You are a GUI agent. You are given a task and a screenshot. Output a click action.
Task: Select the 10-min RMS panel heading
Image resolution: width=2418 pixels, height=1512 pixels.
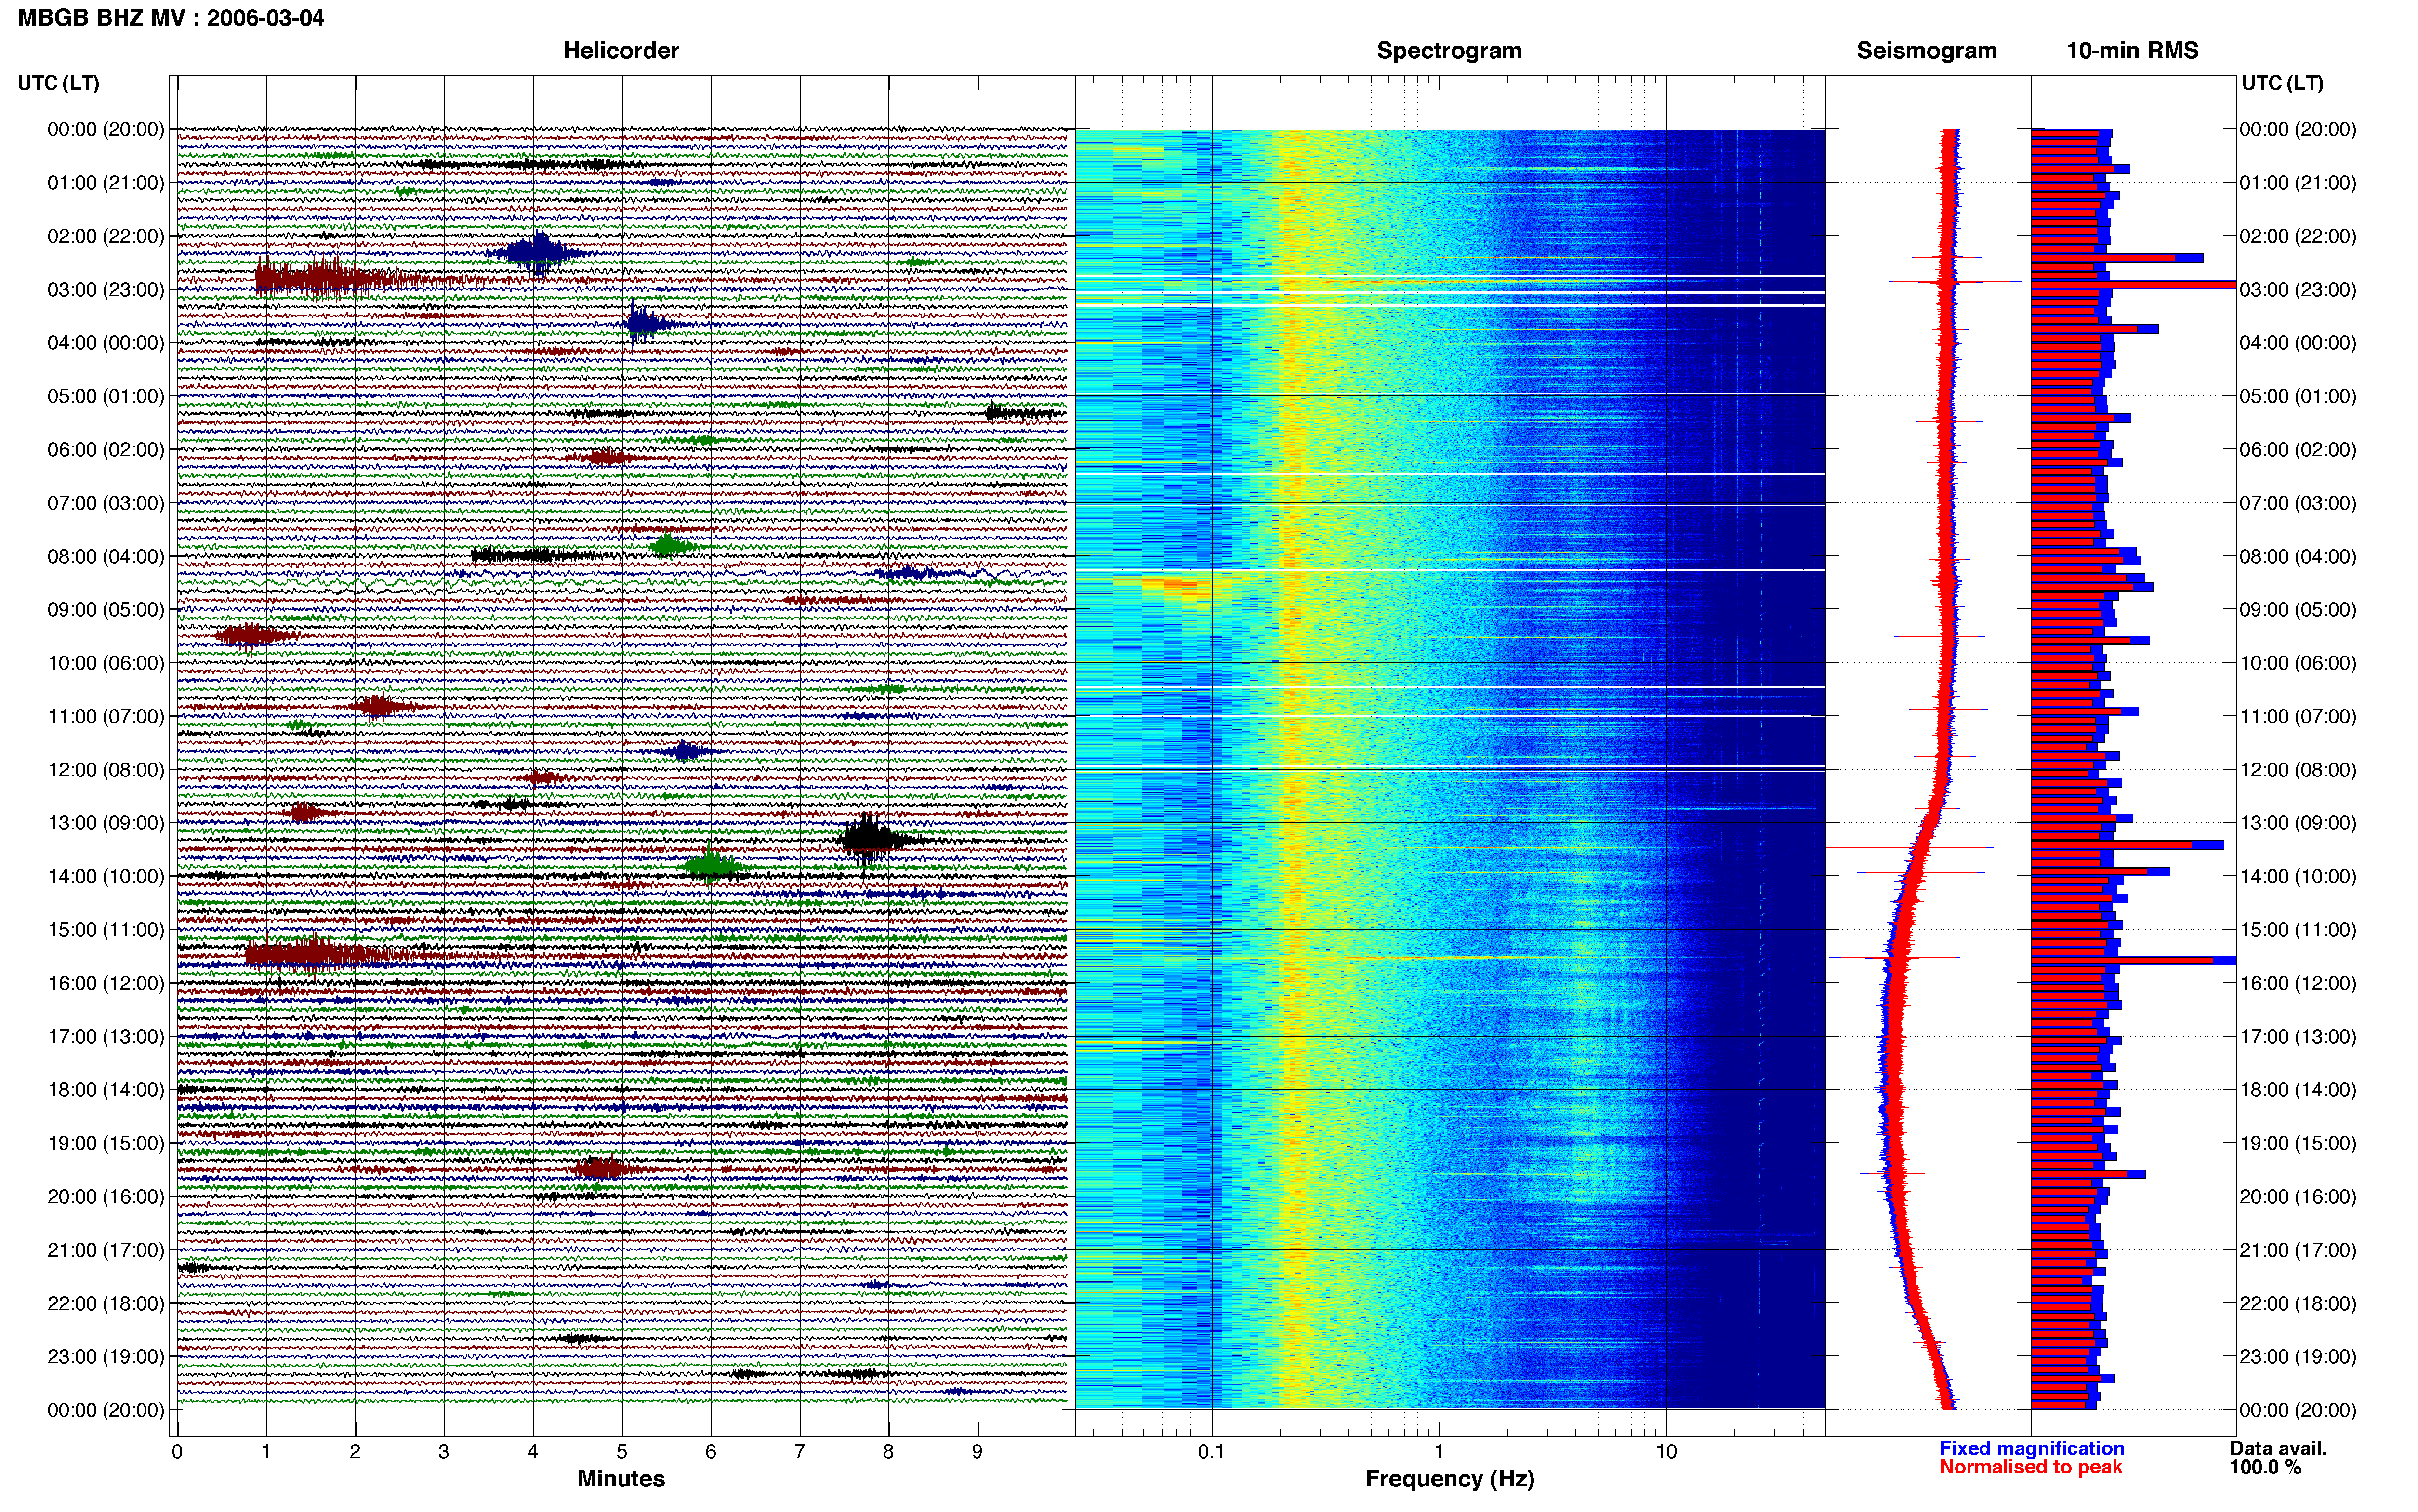click(2132, 51)
